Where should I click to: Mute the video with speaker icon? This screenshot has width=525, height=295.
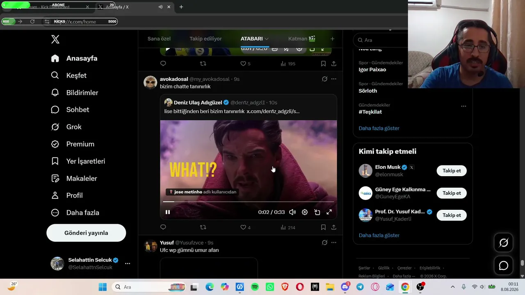click(292, 212)
